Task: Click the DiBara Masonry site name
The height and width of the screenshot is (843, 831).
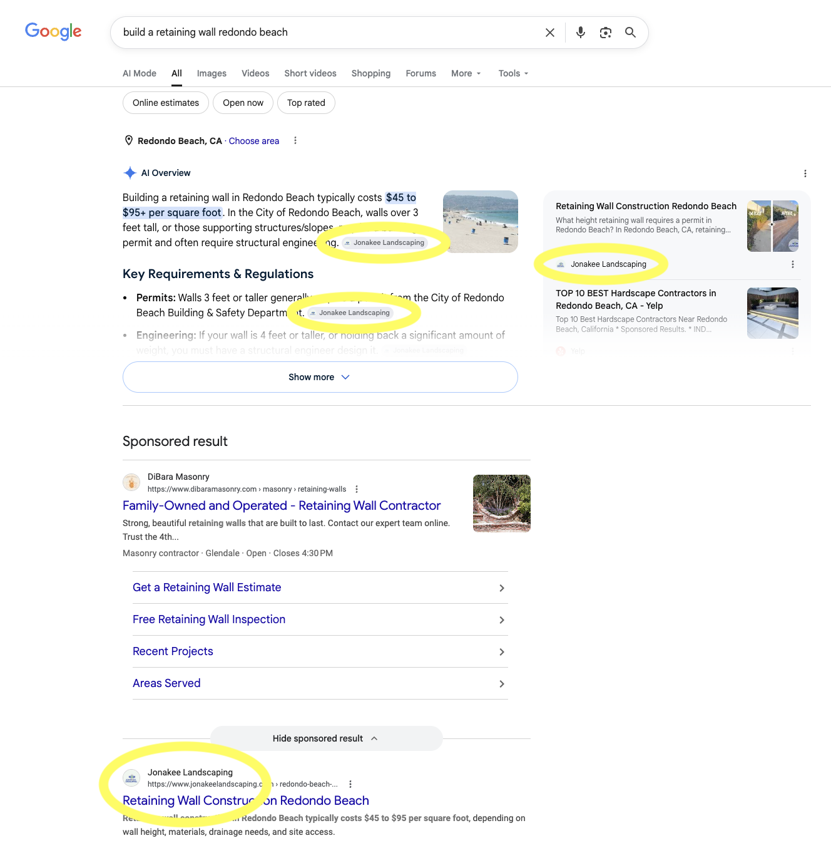Action: 178,477
